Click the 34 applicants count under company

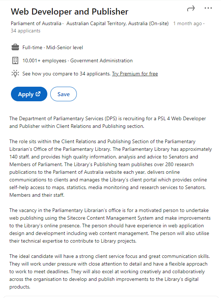tap(25, 31)
